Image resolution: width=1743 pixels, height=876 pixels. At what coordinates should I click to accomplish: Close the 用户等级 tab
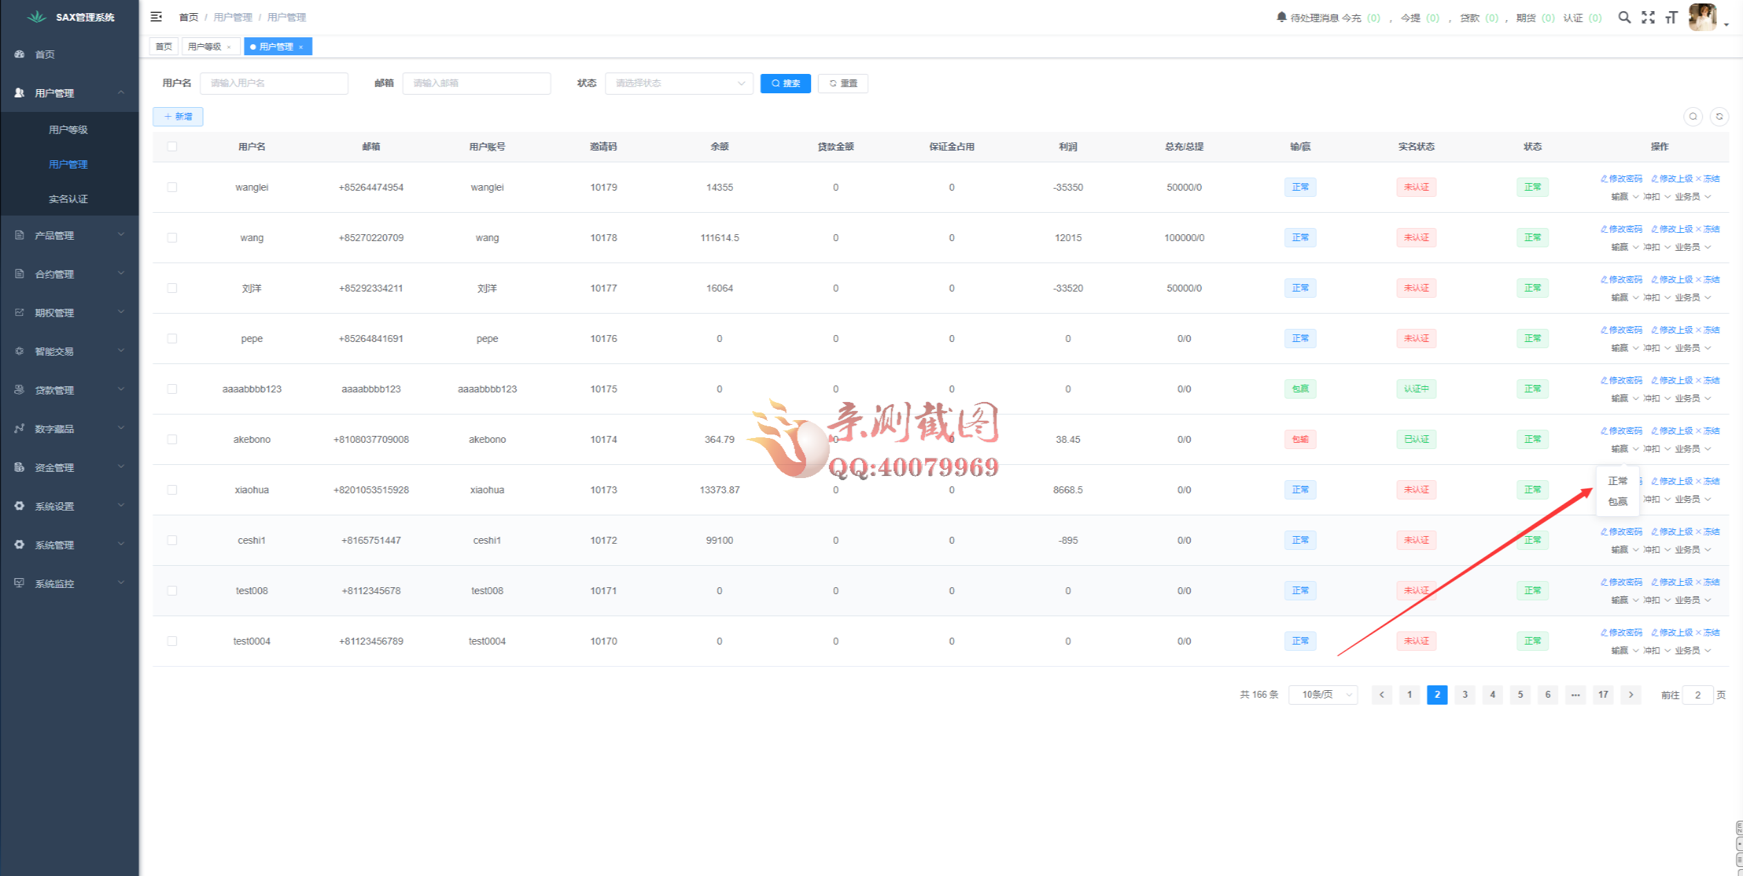[x=229, y=47]
